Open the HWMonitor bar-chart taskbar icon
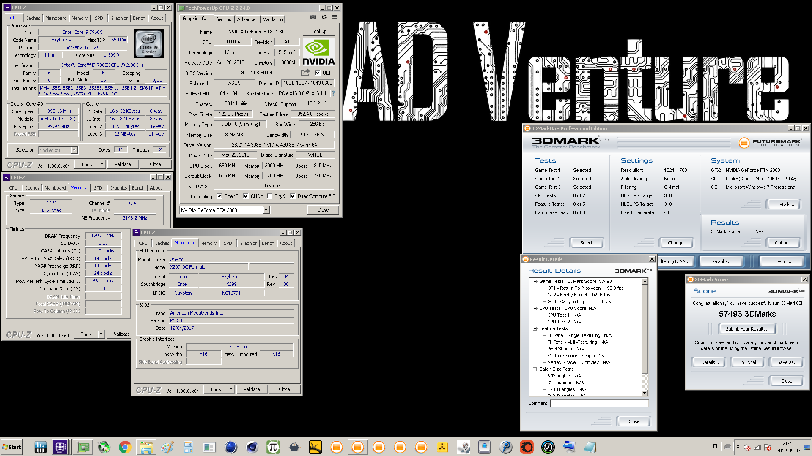Viewport: 812px width, 456px height. point(40,447)
